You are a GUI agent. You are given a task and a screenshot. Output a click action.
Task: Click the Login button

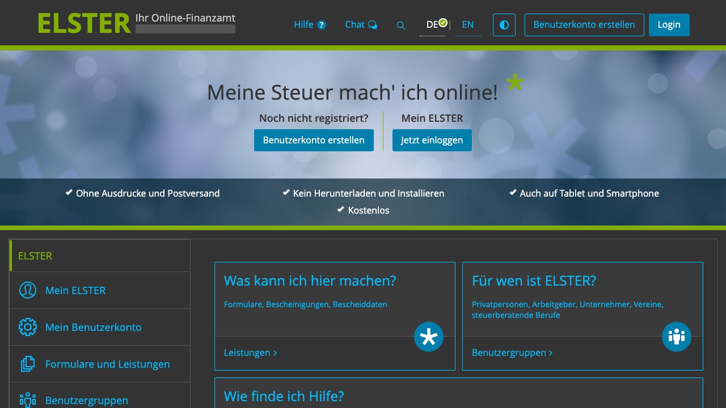pyautogui.click(x=669, y=25)
